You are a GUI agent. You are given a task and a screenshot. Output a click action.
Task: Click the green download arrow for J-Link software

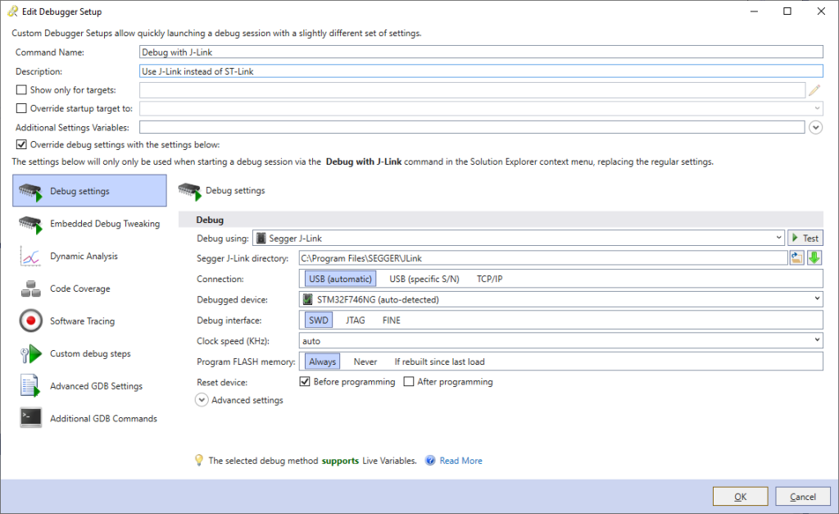814,258
